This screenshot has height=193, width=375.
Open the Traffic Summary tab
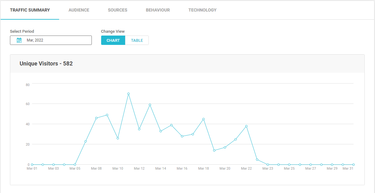pos(30,10)
